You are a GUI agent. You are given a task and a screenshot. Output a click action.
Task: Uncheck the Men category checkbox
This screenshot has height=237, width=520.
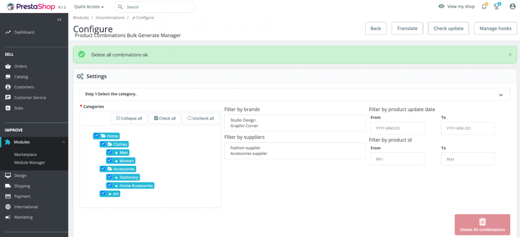point(109,152)
